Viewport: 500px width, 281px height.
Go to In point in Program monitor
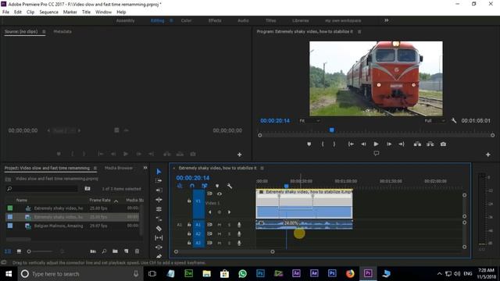pos(351,144)
